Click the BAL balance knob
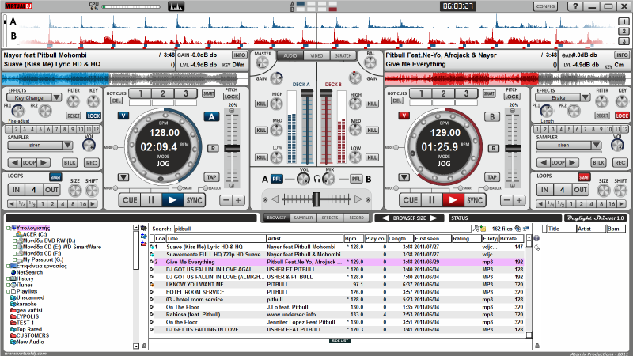 (370, 62)
